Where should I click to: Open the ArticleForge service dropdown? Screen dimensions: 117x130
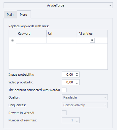coord(58,5)
